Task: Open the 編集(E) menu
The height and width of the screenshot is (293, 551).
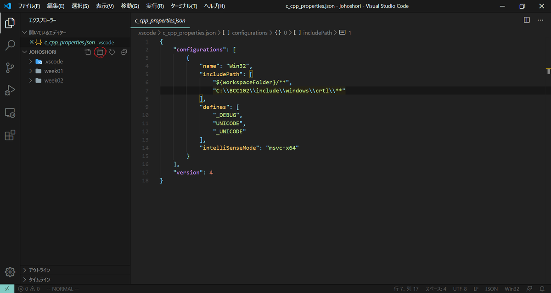Action: (x=56, y=6)
